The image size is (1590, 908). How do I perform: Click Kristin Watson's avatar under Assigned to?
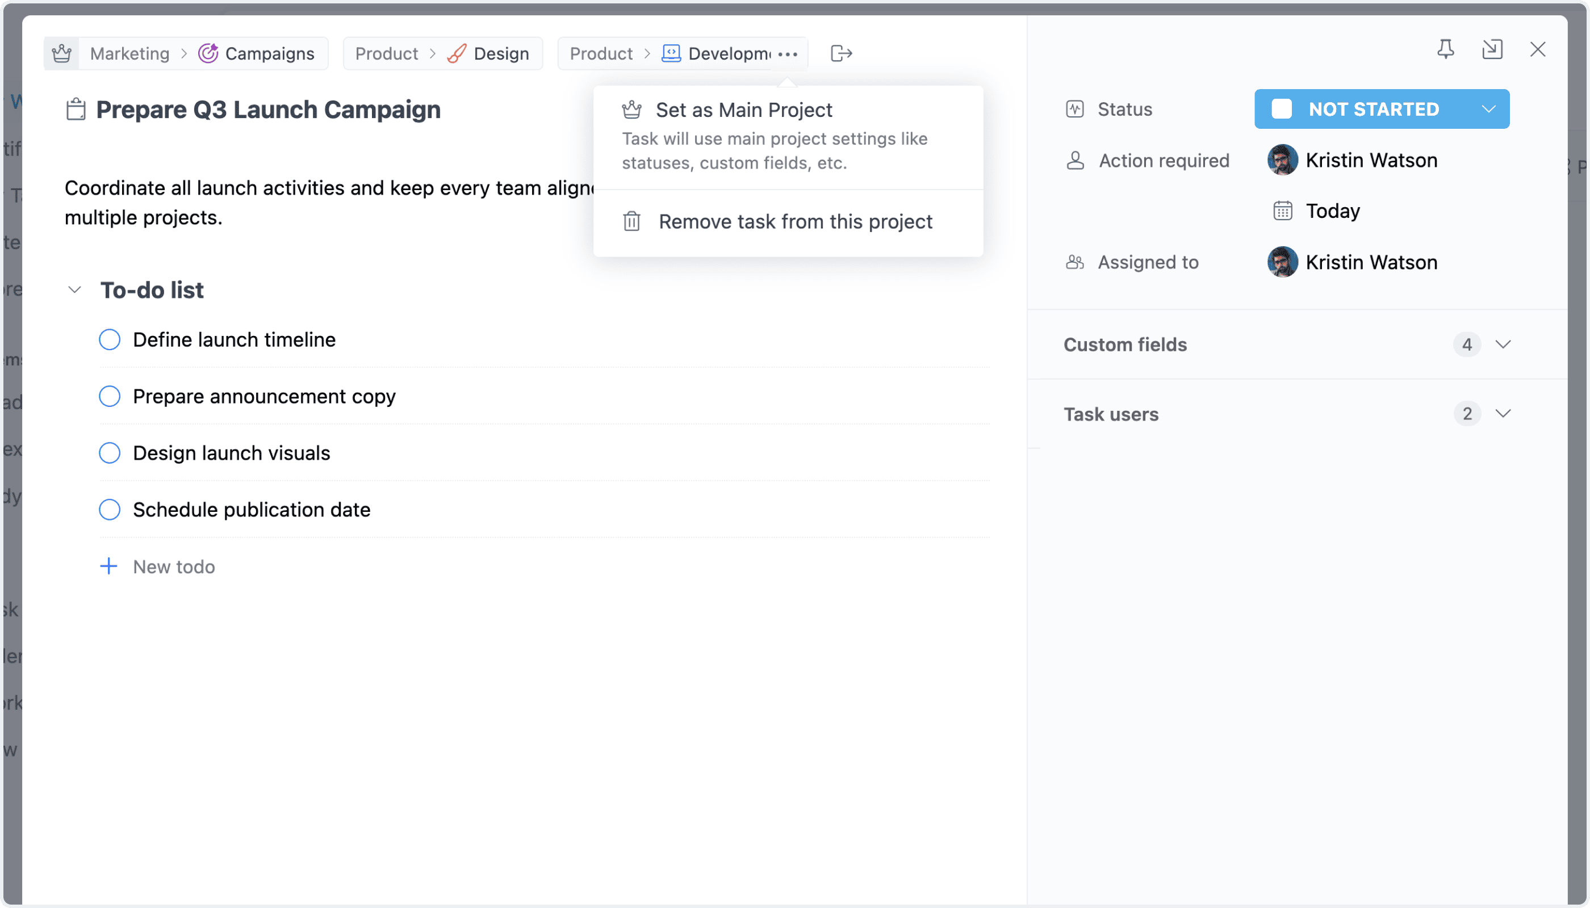point(1282,262)
